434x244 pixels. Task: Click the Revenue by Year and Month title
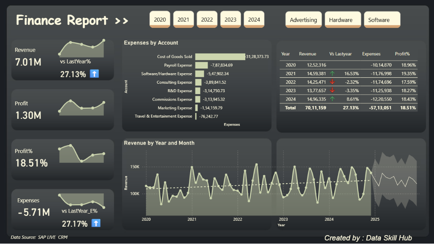[x=159, y=143]
